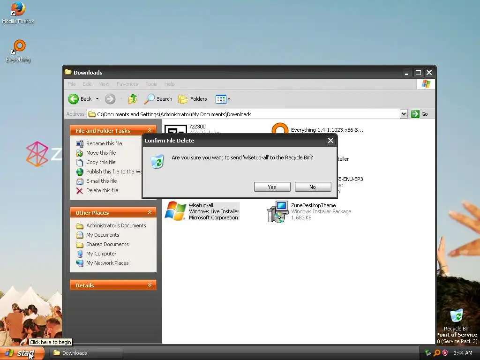The image size is (480, 360).
Task: Choose Publish this file to the Web
Action: click(114, 172)
